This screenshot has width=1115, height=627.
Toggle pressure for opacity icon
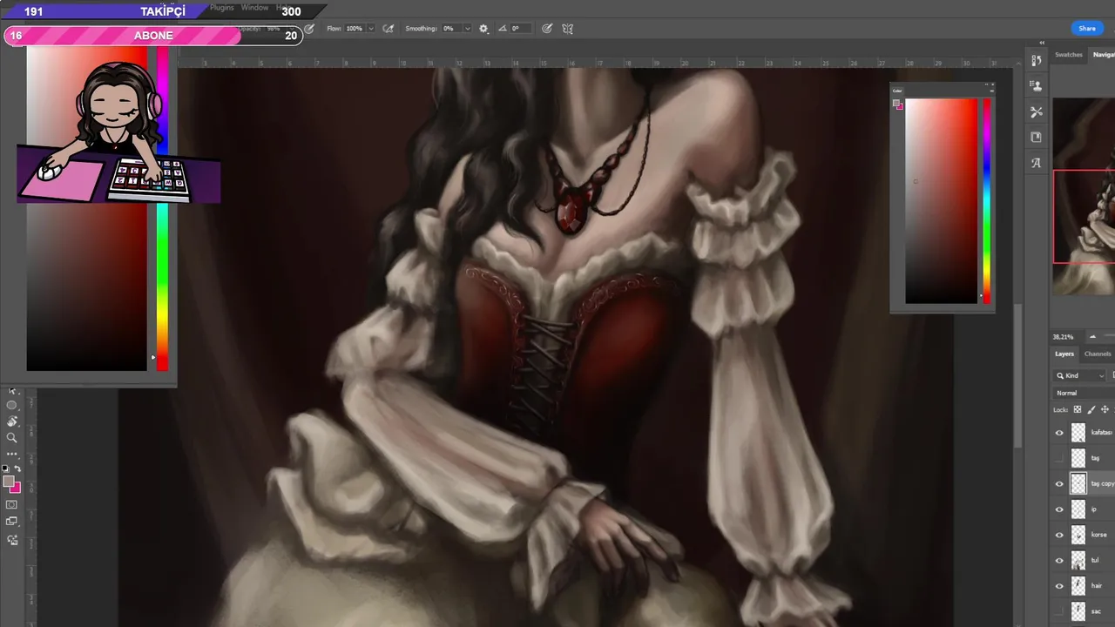click(x=309, y=29)
